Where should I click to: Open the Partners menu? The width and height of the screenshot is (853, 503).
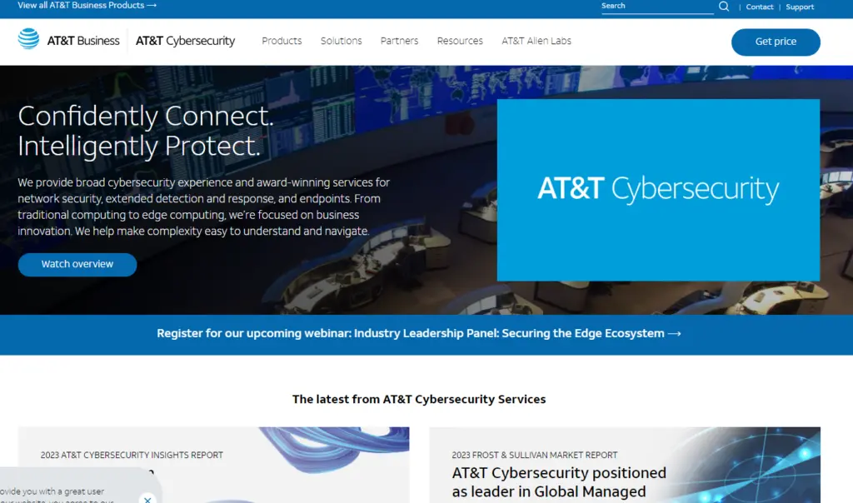(399, 41)
